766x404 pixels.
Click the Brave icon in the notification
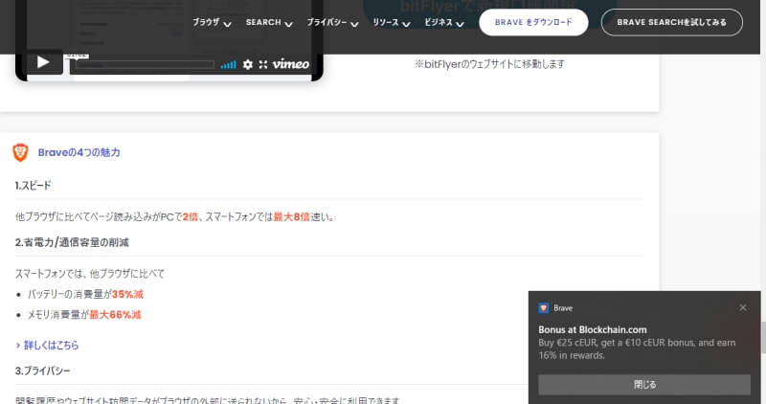pos(543,308)
